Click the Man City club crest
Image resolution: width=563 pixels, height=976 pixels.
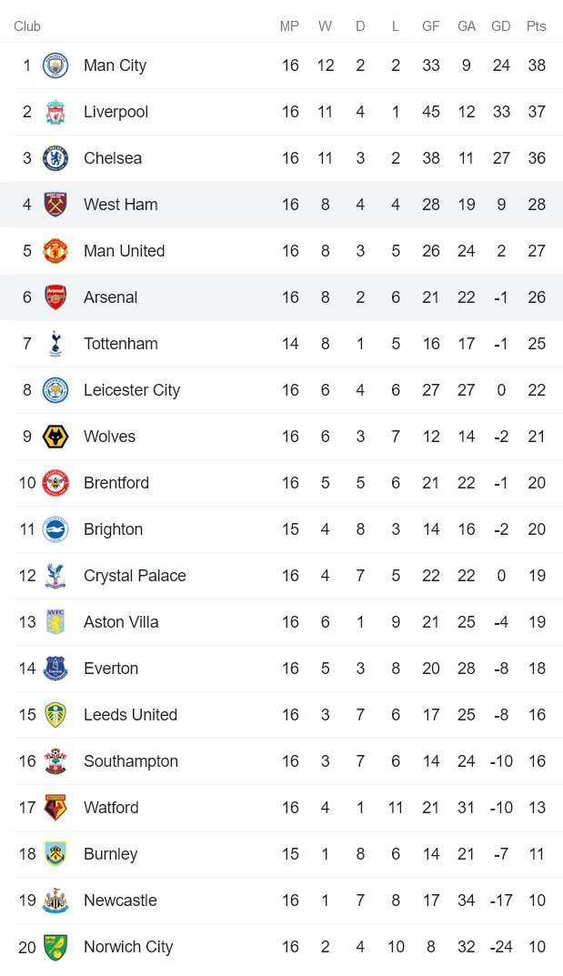55,65
